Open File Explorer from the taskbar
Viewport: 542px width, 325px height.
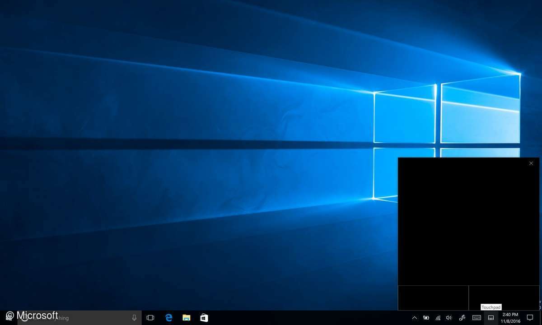click(x=186, y=318)
